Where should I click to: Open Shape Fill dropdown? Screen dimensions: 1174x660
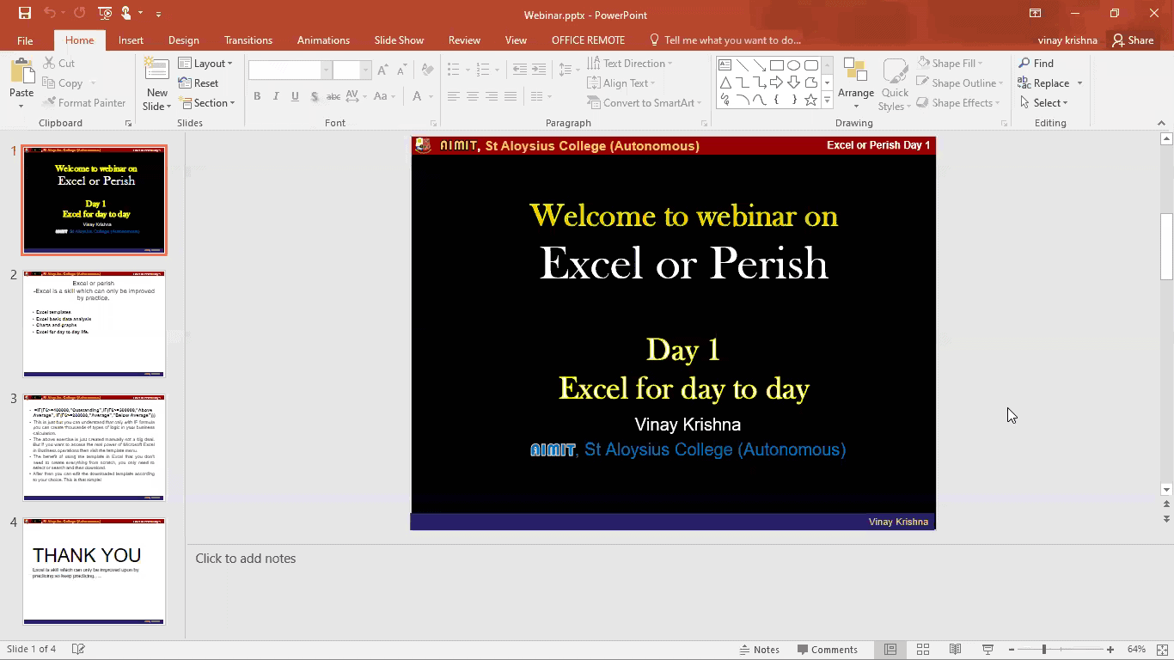pyautogui.click(x=950, y=64)
